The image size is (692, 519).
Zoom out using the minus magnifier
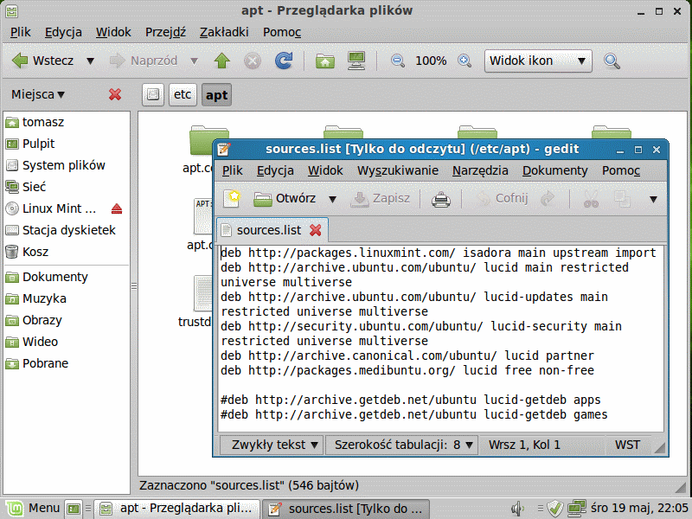[x=398, y=61]
